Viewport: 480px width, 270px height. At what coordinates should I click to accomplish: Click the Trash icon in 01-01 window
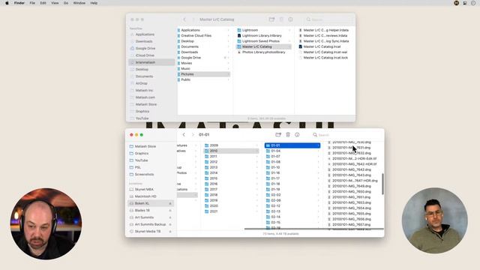click(x=288, y=135)
